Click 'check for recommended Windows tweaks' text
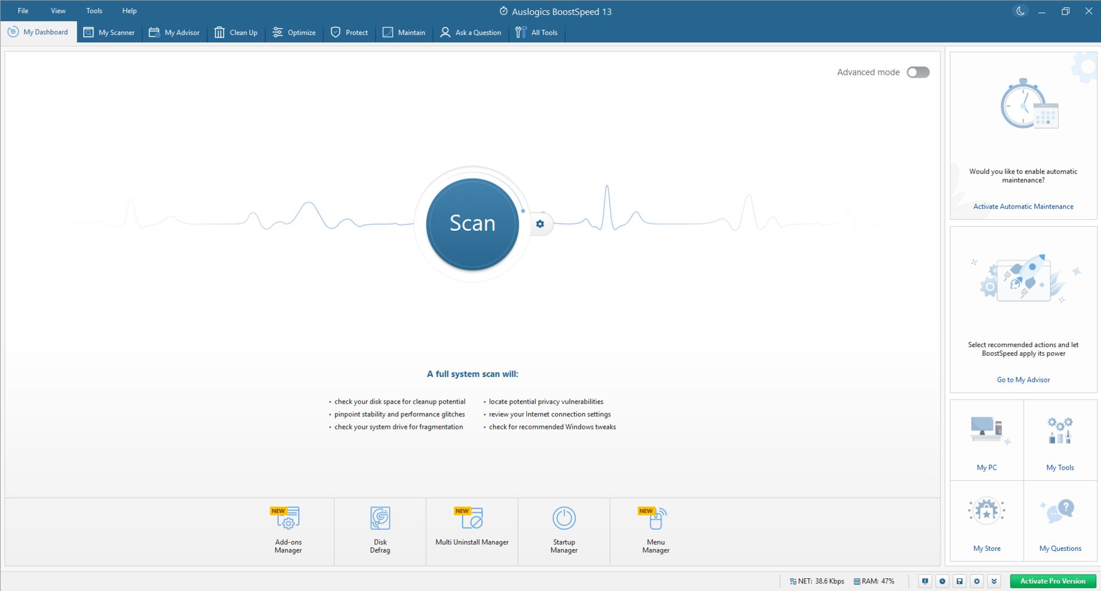This screenshot has height=591, width=1101. tap(552, 427)
